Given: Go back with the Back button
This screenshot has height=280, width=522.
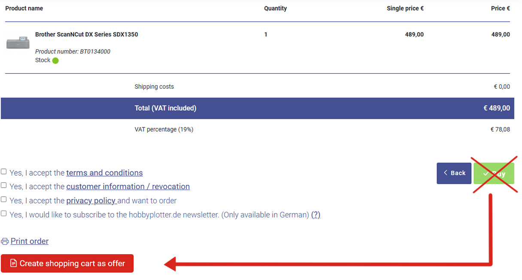Looking at the screenshot, I should click(454, 173).
